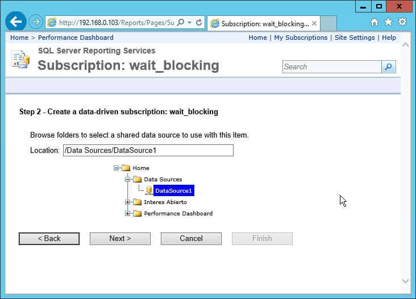
Task: Click the Next > button
Action: point(120,239)
